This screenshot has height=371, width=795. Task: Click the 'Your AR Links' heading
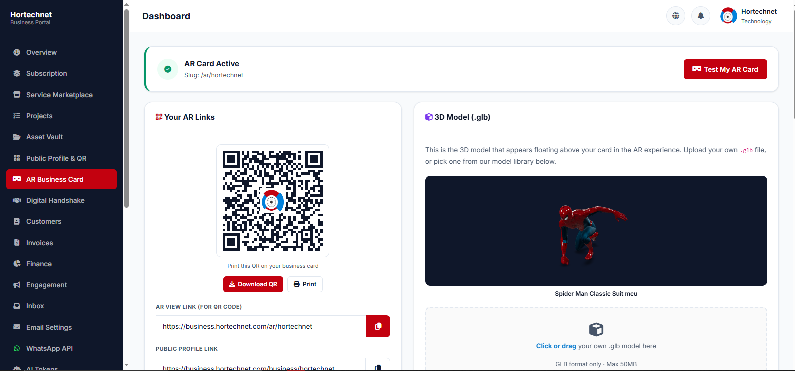(190, 117)
